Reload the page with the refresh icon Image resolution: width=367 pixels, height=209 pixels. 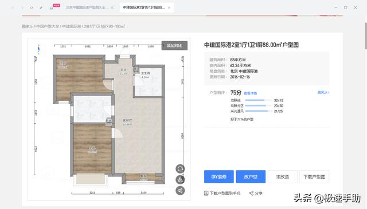tap(32, 7)
